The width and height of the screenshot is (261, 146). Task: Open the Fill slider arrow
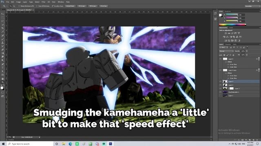pos(247,55)
